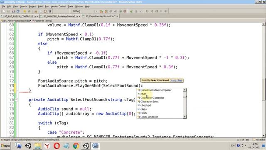Collapse code fold at line 76

(x=17, y=100)
